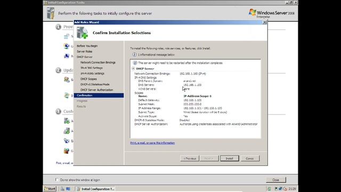Click the Subnet Mask value
Screen dimensions: 341x192
[x=192, y=105]
